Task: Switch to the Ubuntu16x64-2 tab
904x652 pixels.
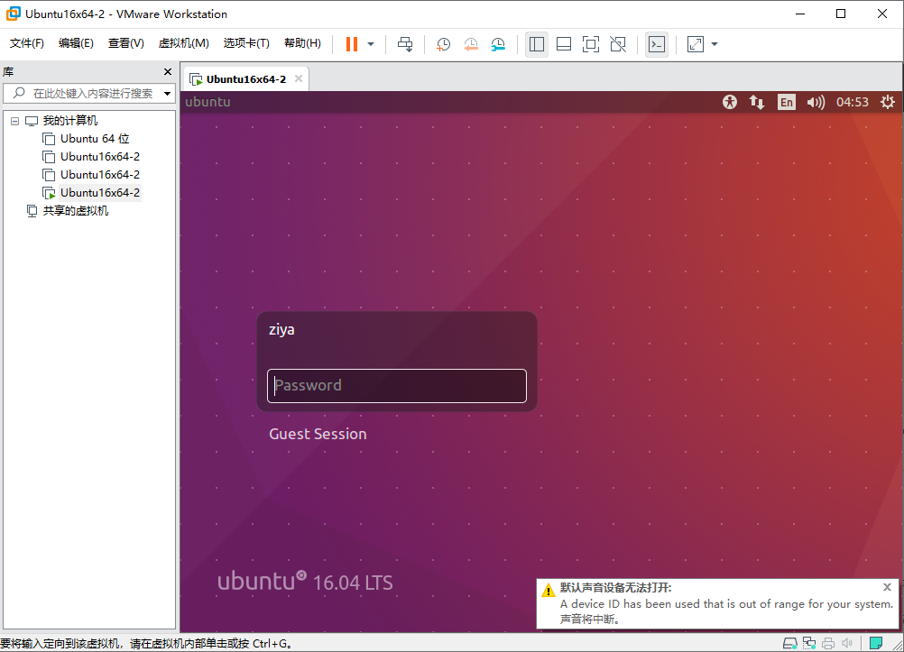Action: (245, 79)
